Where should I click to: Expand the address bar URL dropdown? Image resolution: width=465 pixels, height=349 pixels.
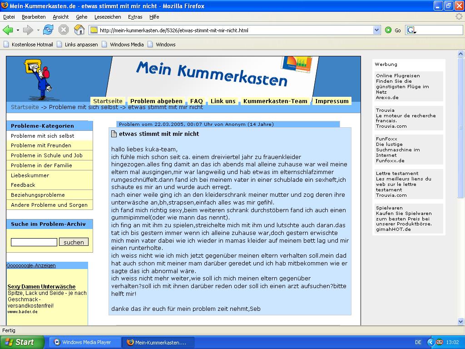[376, 30]
